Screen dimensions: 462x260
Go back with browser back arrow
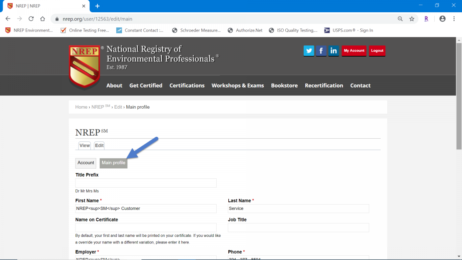pyautogui.click(x=8, y=18)
